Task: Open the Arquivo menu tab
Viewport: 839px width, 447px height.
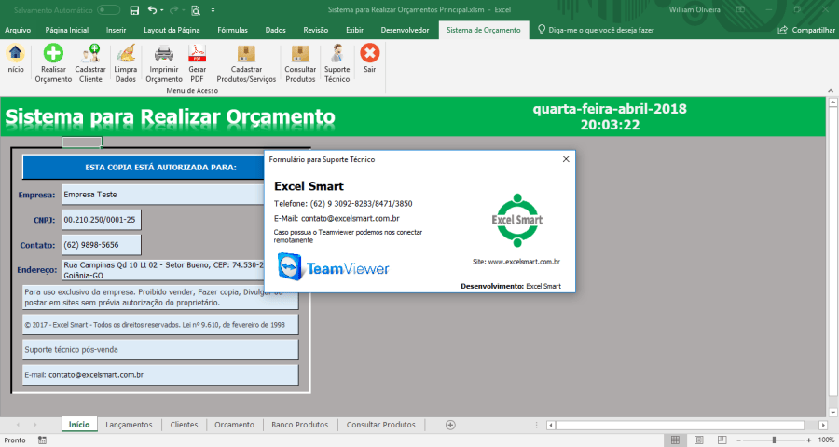Action: [18, 30]
